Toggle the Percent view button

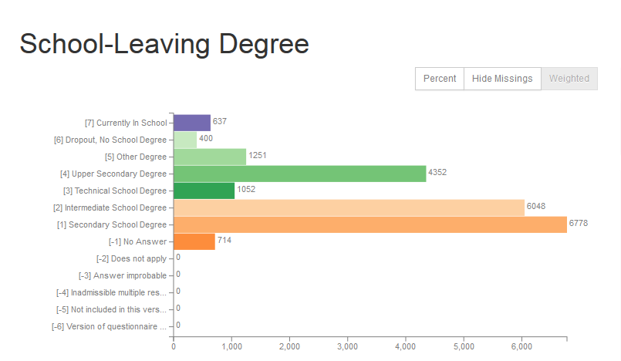[440, 79]
